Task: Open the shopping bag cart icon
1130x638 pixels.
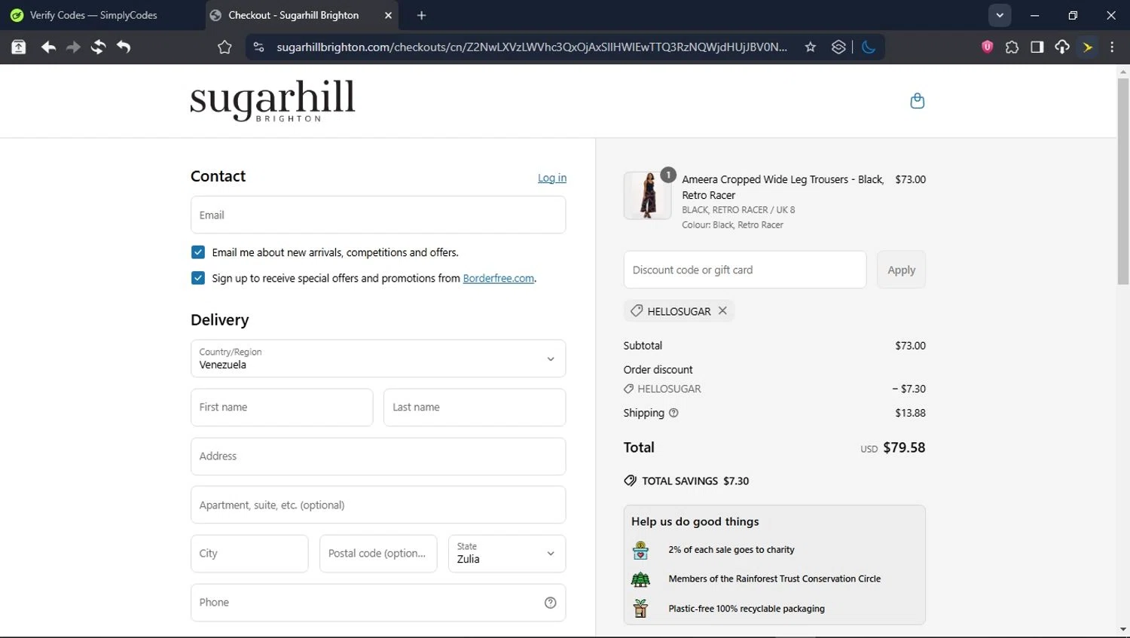Action: tap(917, 101)
